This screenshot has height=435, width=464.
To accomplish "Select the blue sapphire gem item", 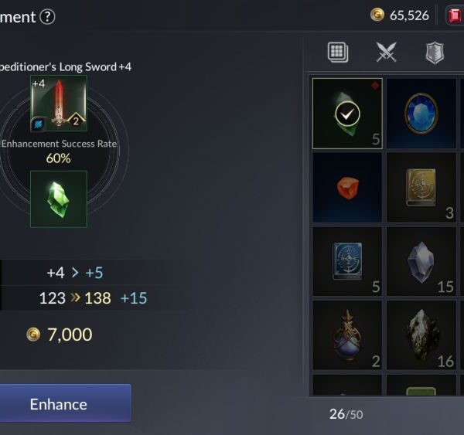I will point(421,114).
